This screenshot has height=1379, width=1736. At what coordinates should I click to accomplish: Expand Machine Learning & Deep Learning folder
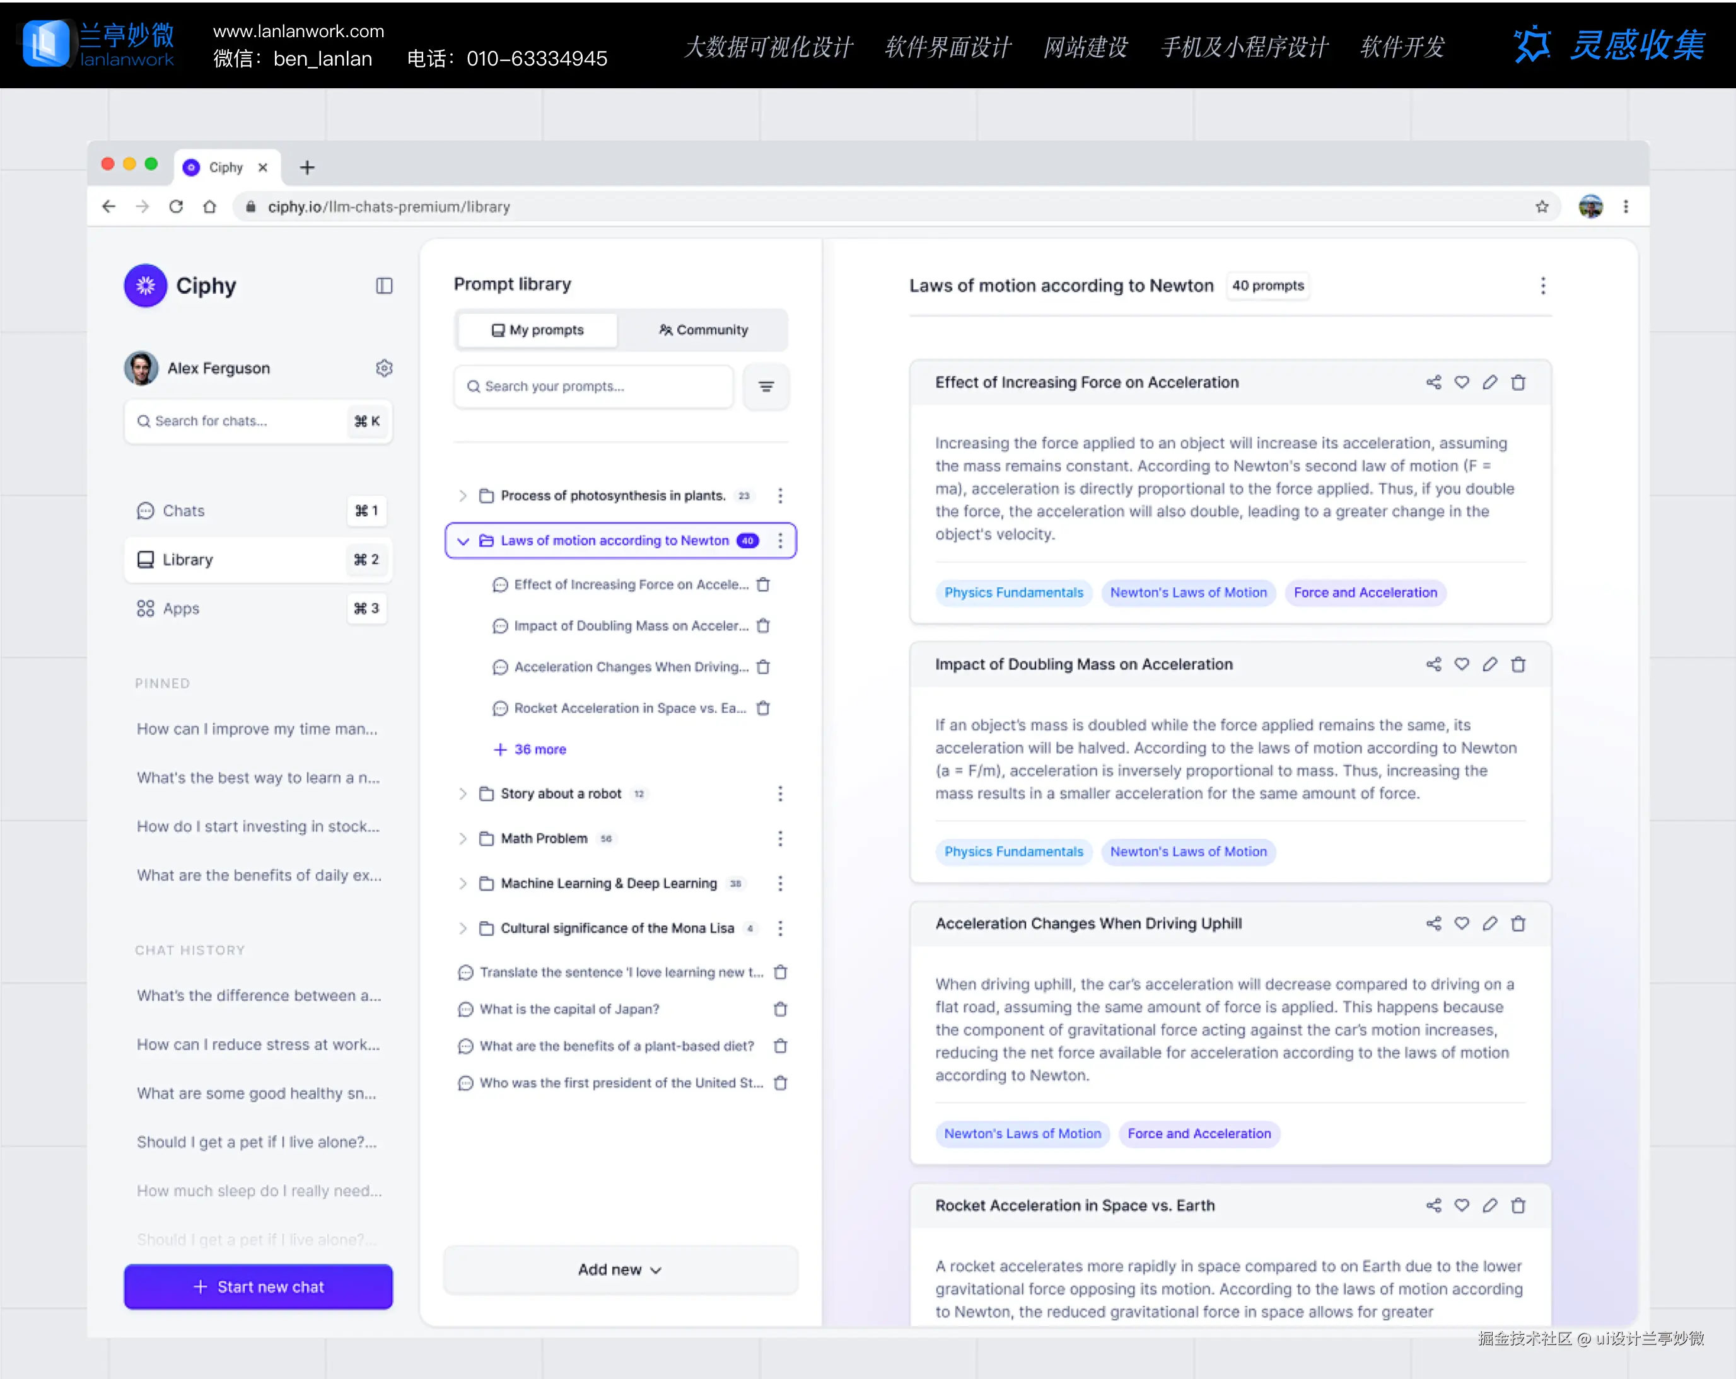tap(462, 884)
